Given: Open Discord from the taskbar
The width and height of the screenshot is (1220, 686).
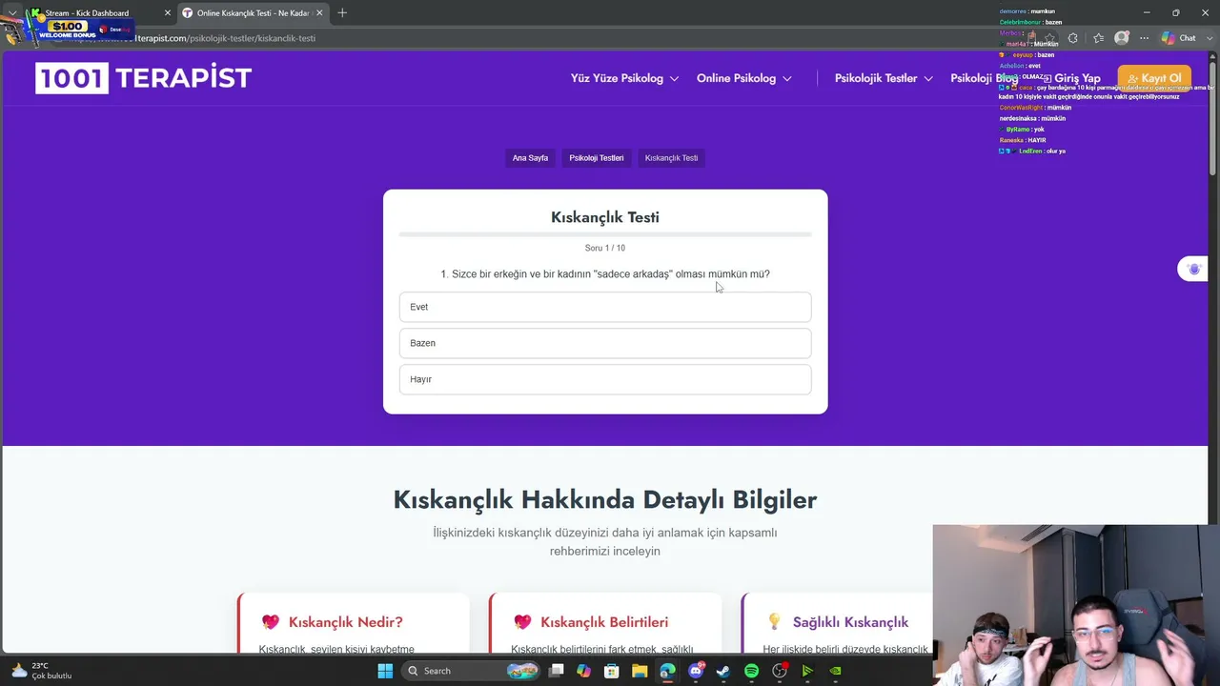Looking at the screenshot, I should coord(696,671).
